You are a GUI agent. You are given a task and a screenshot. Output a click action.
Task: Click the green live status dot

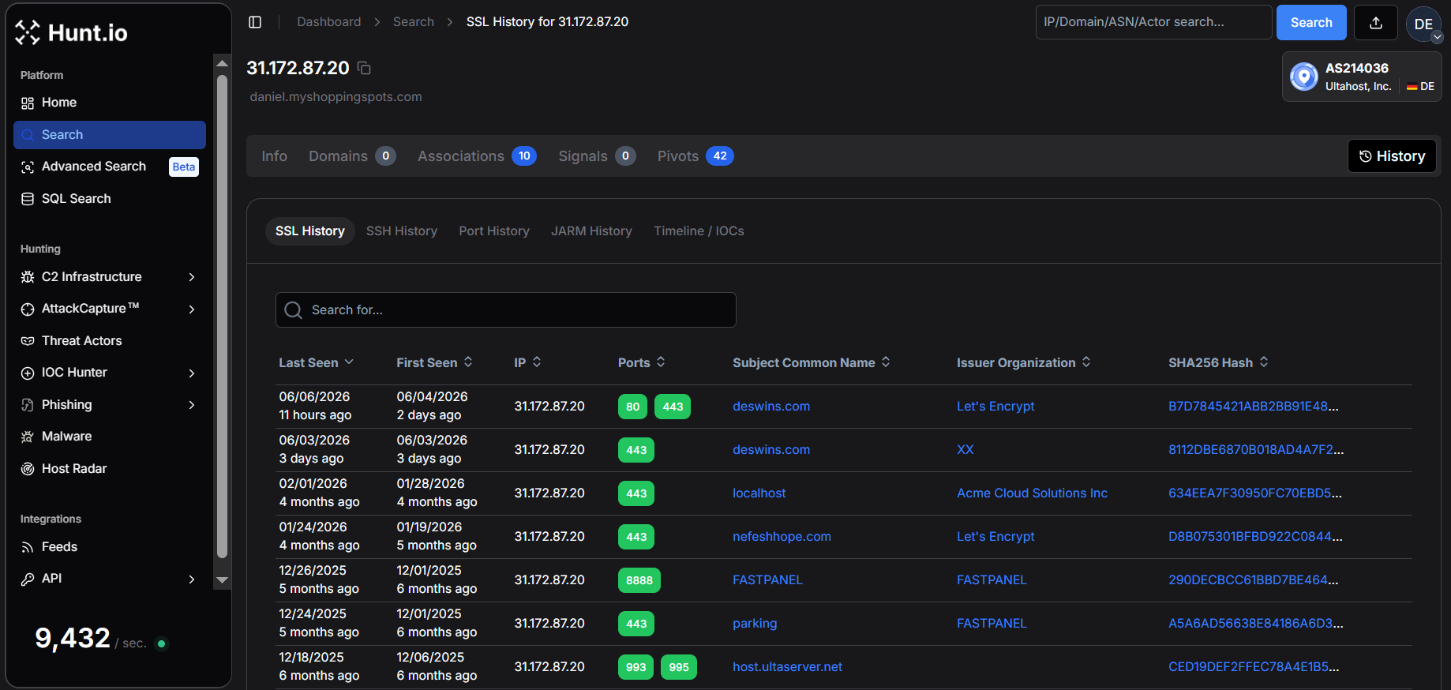[162, 643]
